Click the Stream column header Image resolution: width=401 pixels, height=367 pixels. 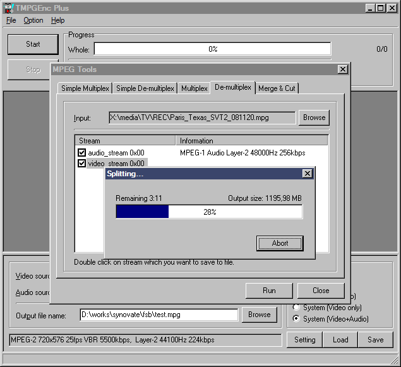pyautogui.click(x=125, y=141)
